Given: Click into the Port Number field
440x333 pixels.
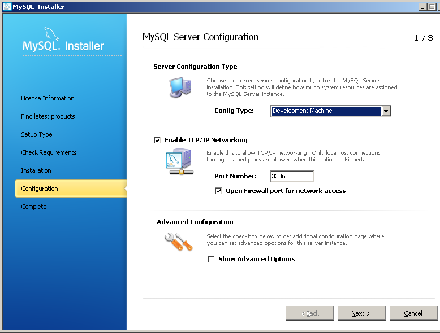Looking at the screenshot, I should click(x=292, y=176).
